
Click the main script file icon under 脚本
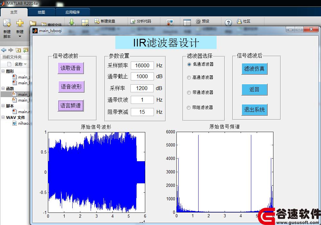(x=14, y=112)
